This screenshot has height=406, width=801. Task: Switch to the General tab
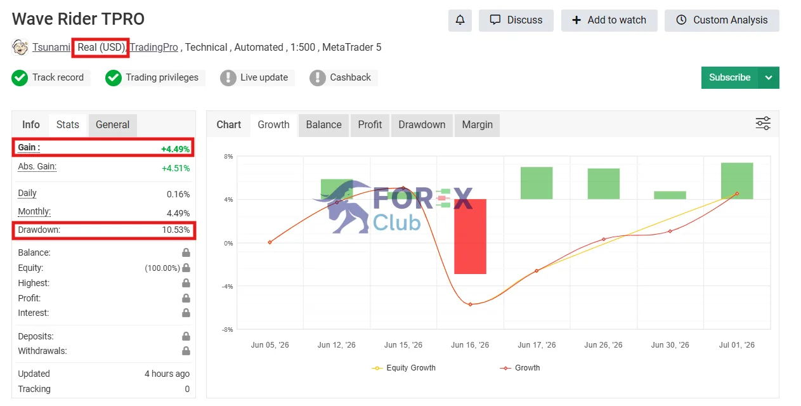click(x=113, y=125)
